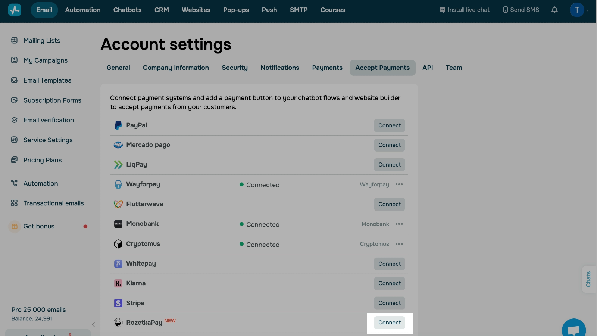Connect the Stripe payment system
597x336 pixels.
(x=390, y=303)
